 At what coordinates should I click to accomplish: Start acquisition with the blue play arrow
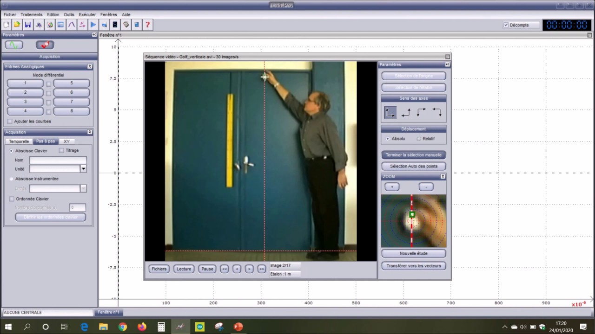click(93, 25)
